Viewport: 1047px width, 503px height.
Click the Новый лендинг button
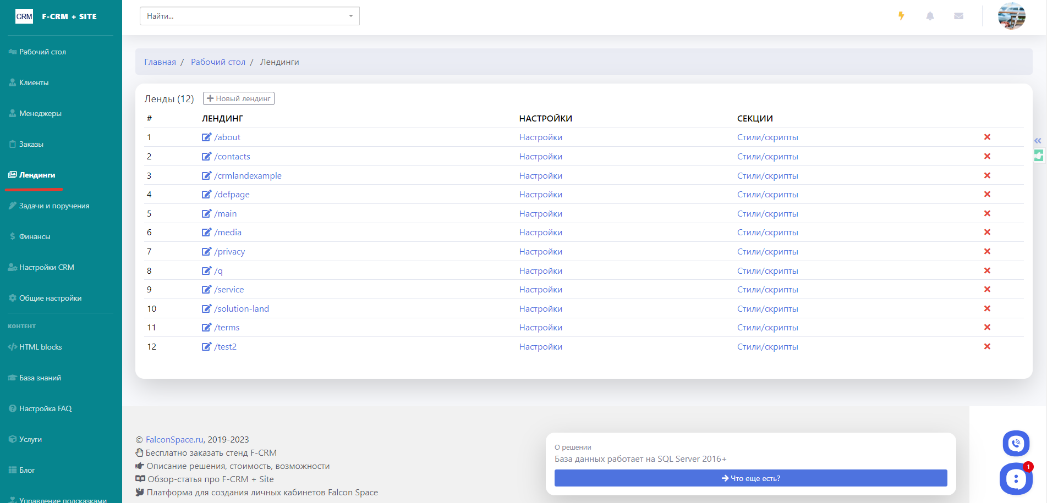click(x=239, y=98)
